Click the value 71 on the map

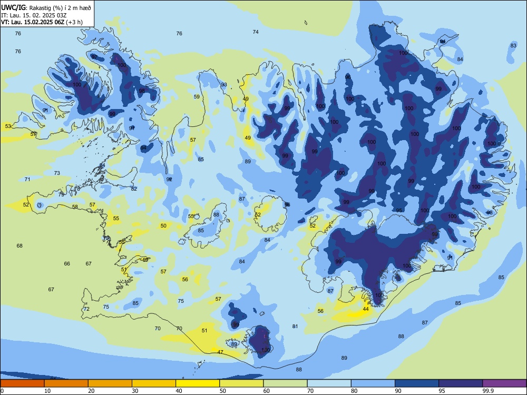[27, 180]
